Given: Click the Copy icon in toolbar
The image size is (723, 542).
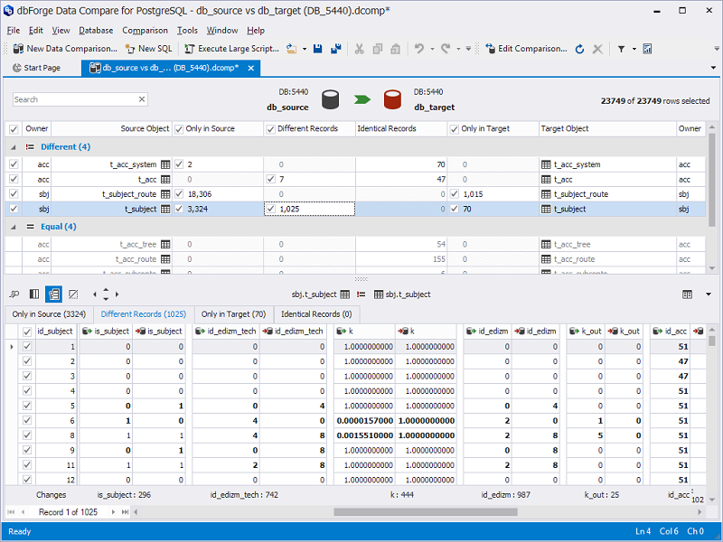Looking at the screenshot, I should [378, 49].
